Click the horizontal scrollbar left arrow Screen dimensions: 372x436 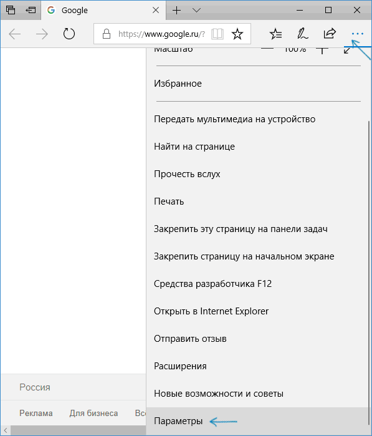[x=5, y=430]
